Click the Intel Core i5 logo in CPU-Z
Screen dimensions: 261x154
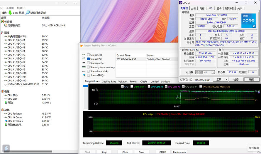pyautogui.click(x=248, y=21)
